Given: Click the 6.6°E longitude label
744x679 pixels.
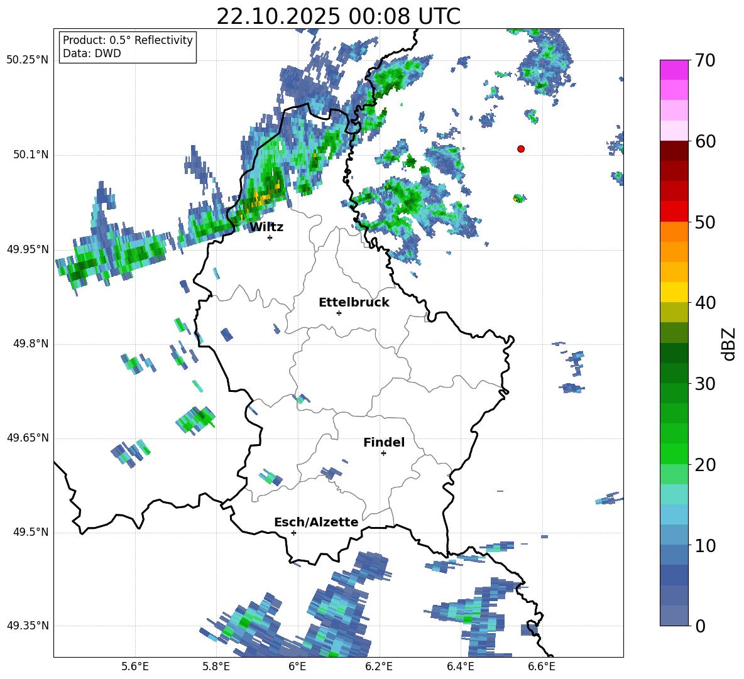Looking at the screenshot, I should click(x=542, y=666).
